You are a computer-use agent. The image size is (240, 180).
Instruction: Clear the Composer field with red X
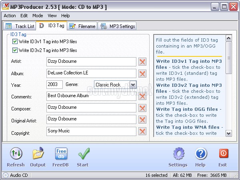click(142, 108)
